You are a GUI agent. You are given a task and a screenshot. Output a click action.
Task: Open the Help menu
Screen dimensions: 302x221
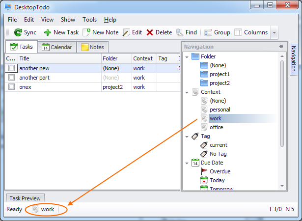110,20
